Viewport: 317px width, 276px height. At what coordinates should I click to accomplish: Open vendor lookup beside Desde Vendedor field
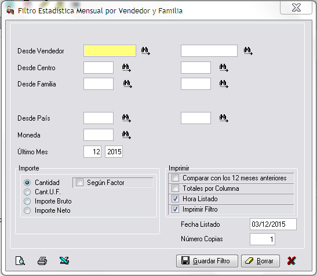[145, 51]
